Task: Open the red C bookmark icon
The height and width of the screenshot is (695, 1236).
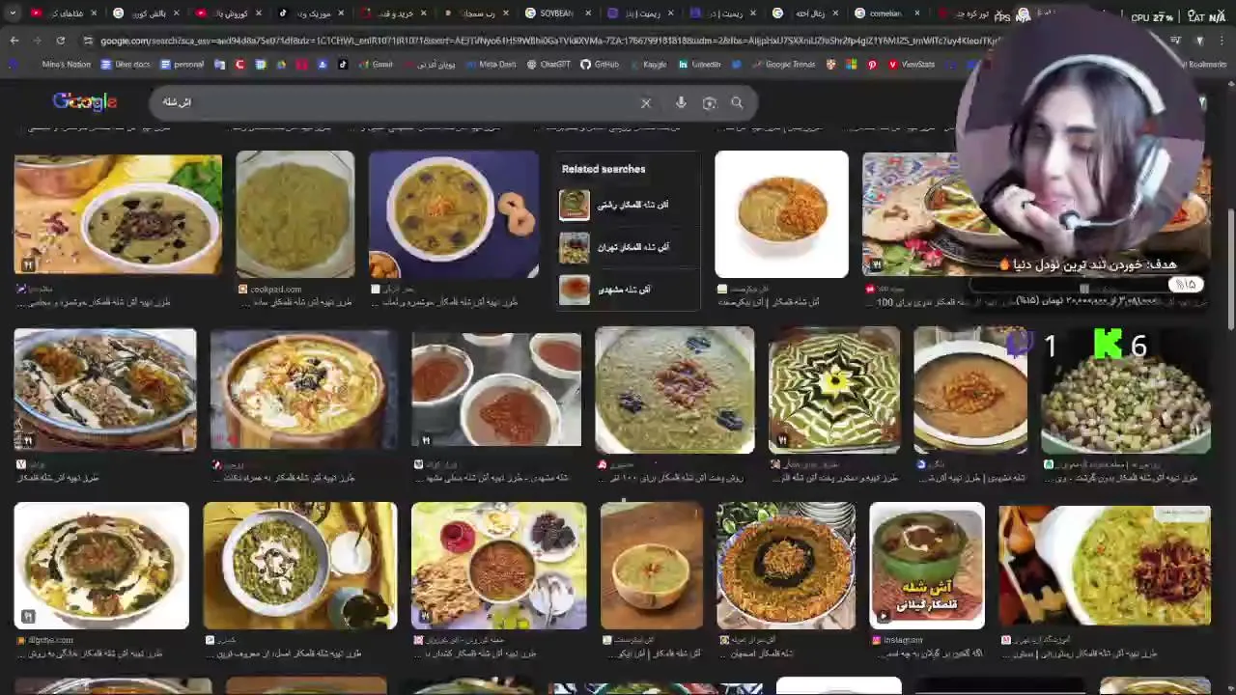Action: pyautogui.click(x=239, y=65)
